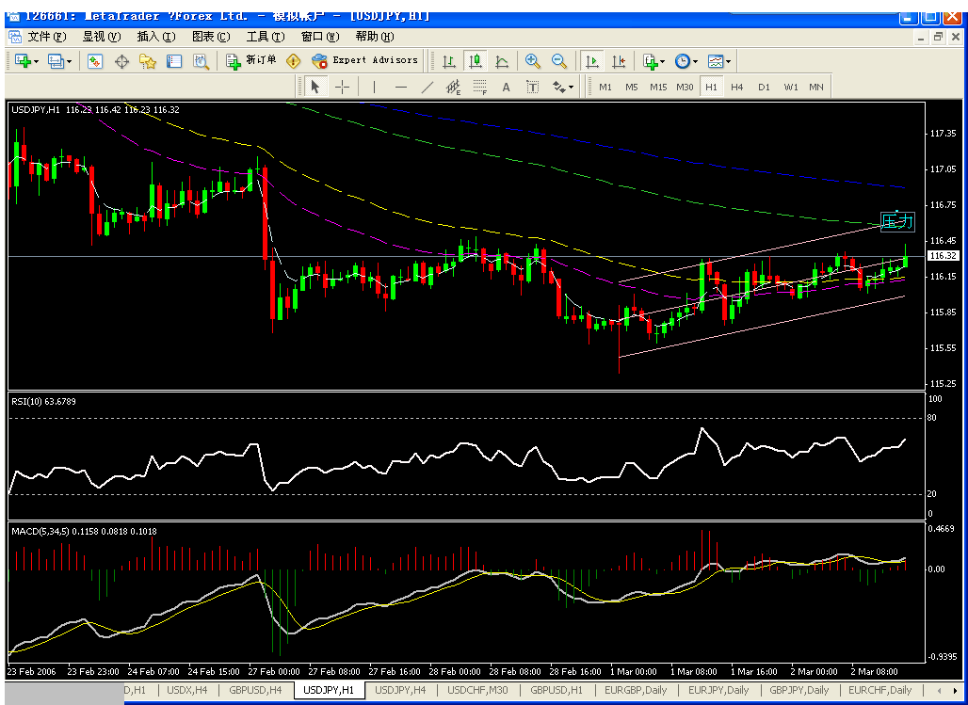Toggle the chart auto scroll button

tap(592, 61)
